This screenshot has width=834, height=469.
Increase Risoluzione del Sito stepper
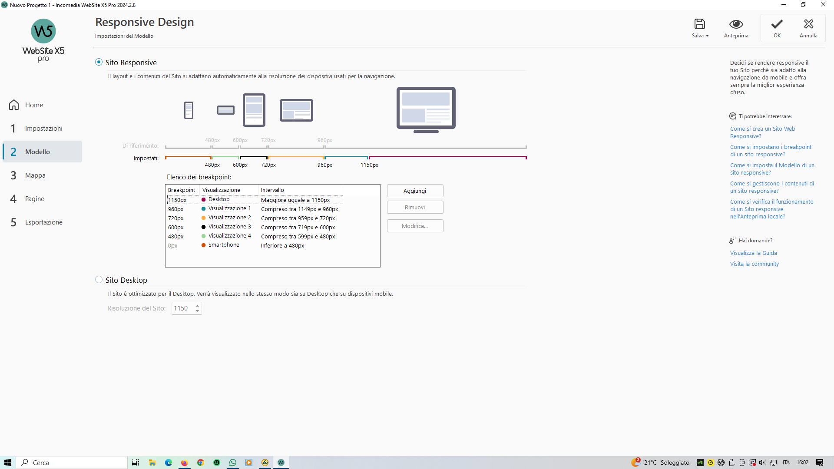click(x=198, y=306)
